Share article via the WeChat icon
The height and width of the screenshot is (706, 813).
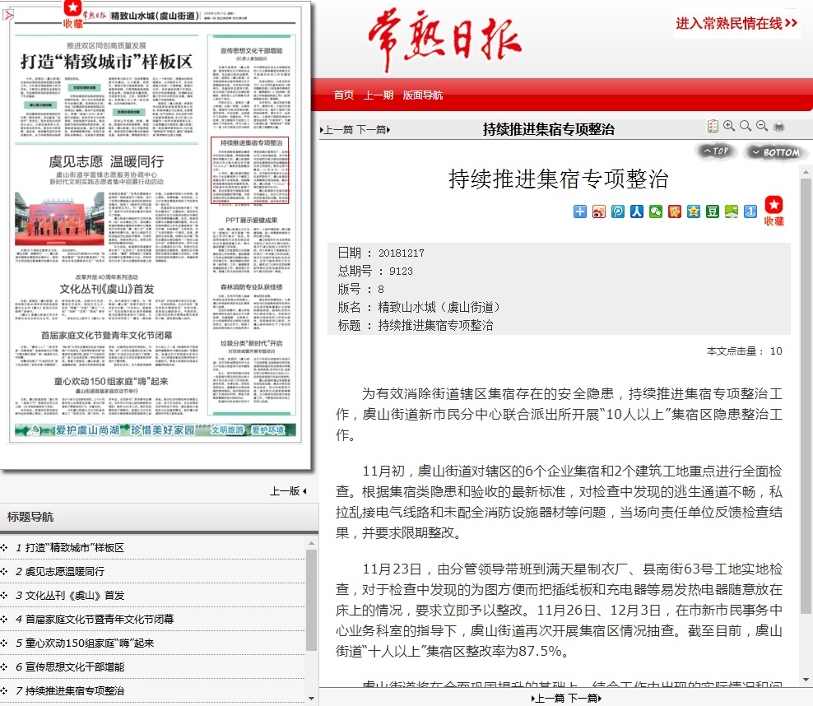(656, 211)
